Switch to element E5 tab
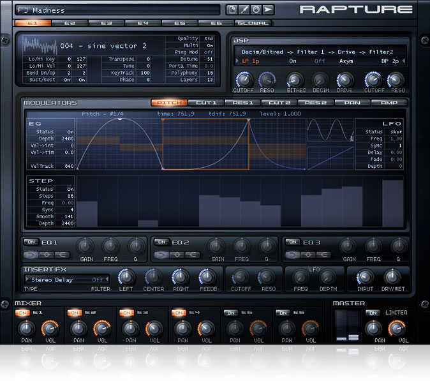The width and height of the screenshot is (430, 381). tap(180, 23)
